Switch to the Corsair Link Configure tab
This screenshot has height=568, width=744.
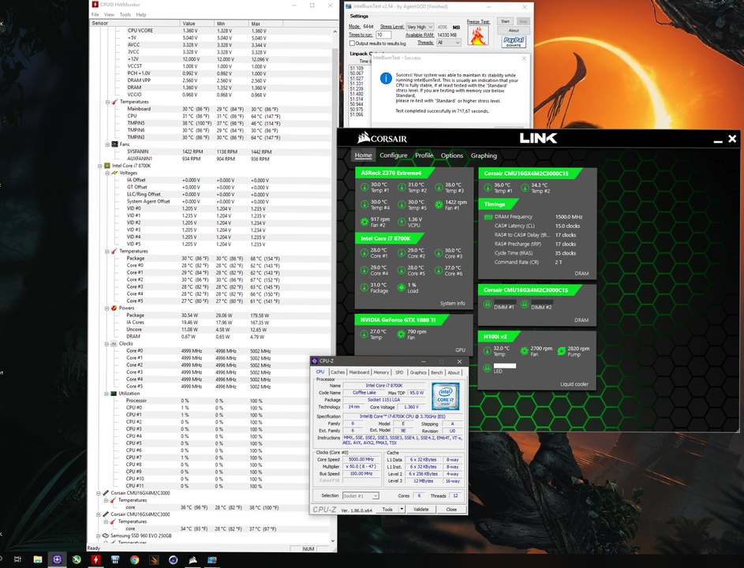(394, 155)
